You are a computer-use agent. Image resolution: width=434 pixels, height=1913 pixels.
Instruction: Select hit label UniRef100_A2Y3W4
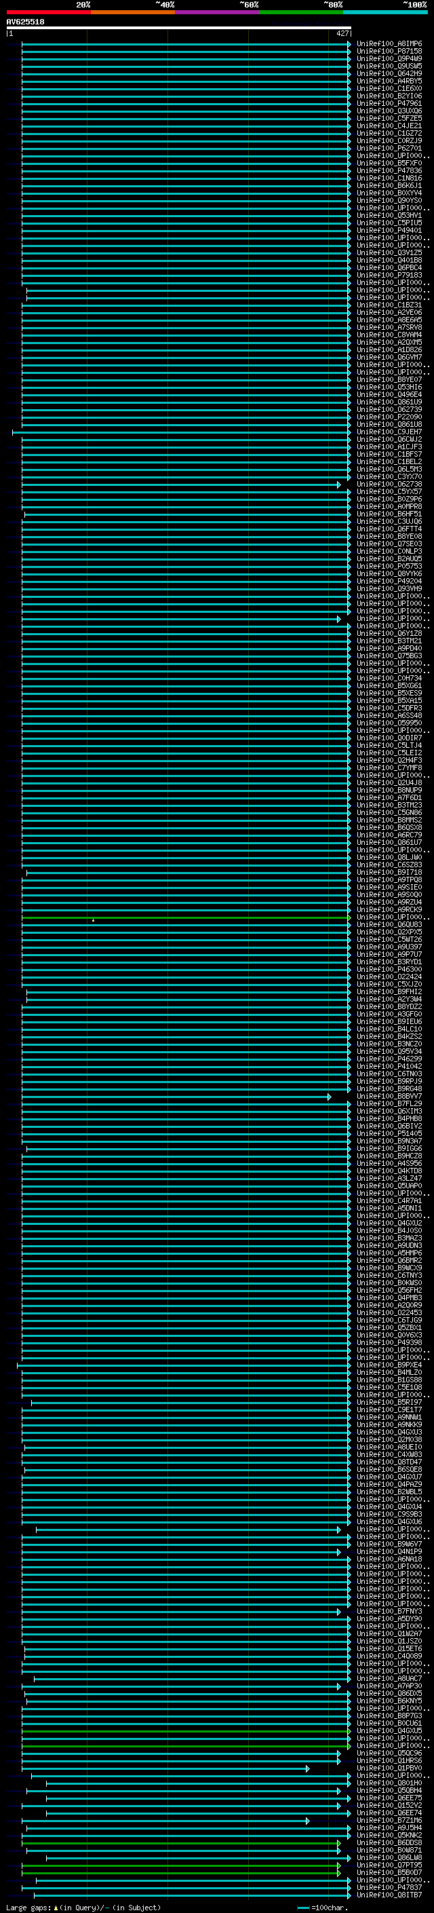[x=389, y=1000]
